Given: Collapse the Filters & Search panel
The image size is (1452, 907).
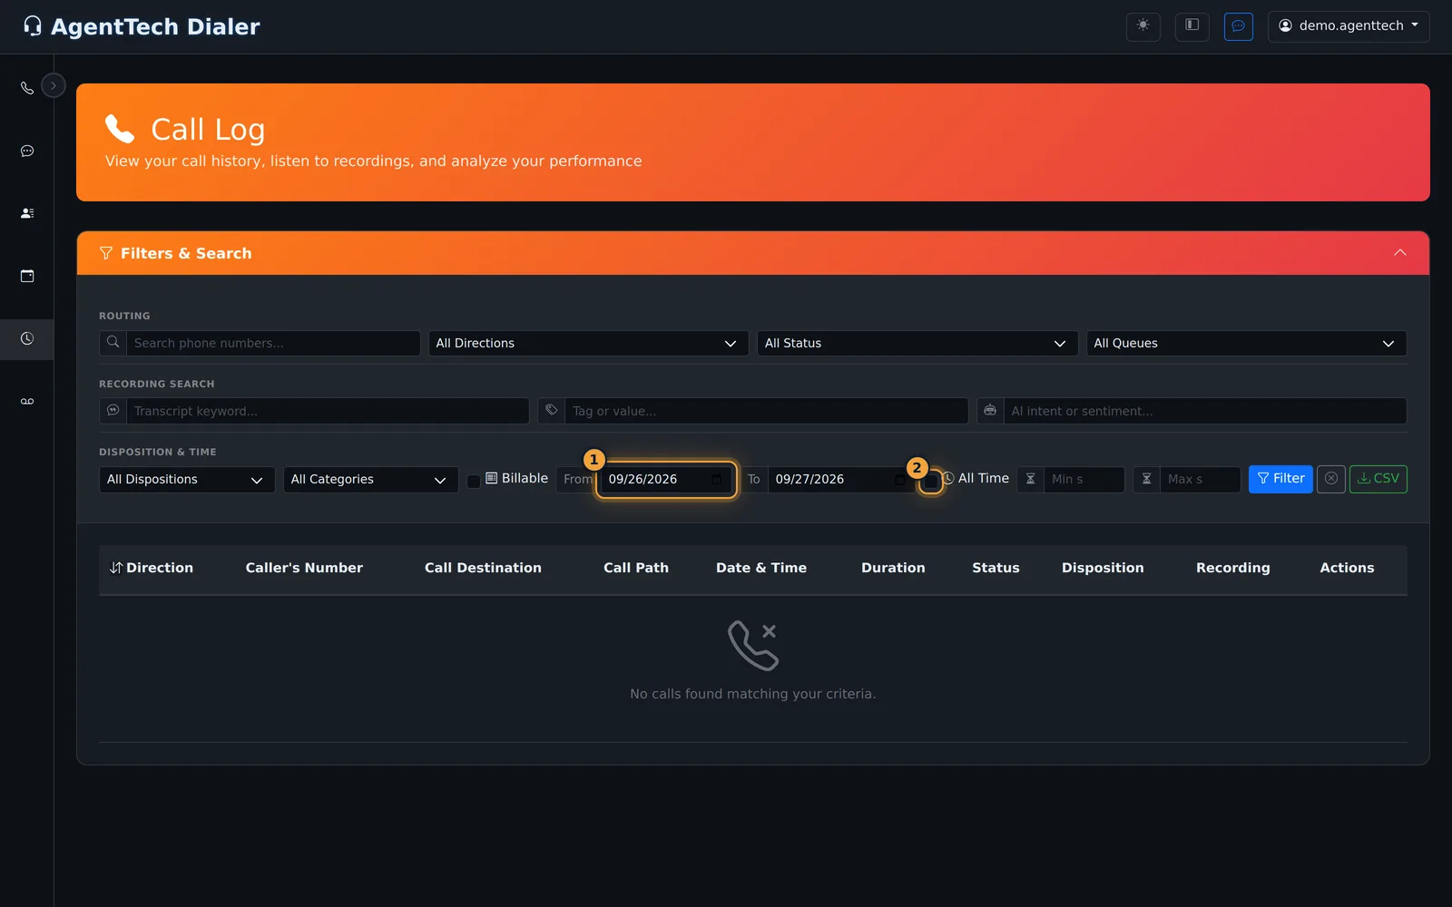Looking at the screenshot, I should [1400, 253].
